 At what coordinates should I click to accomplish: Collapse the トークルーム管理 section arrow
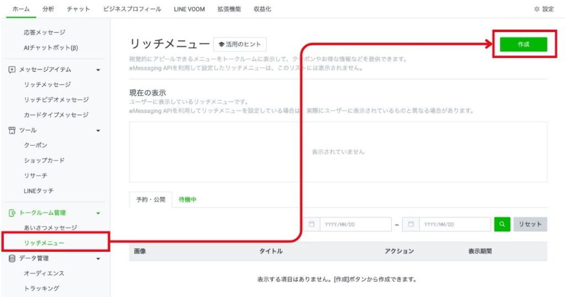click(98, 213)
